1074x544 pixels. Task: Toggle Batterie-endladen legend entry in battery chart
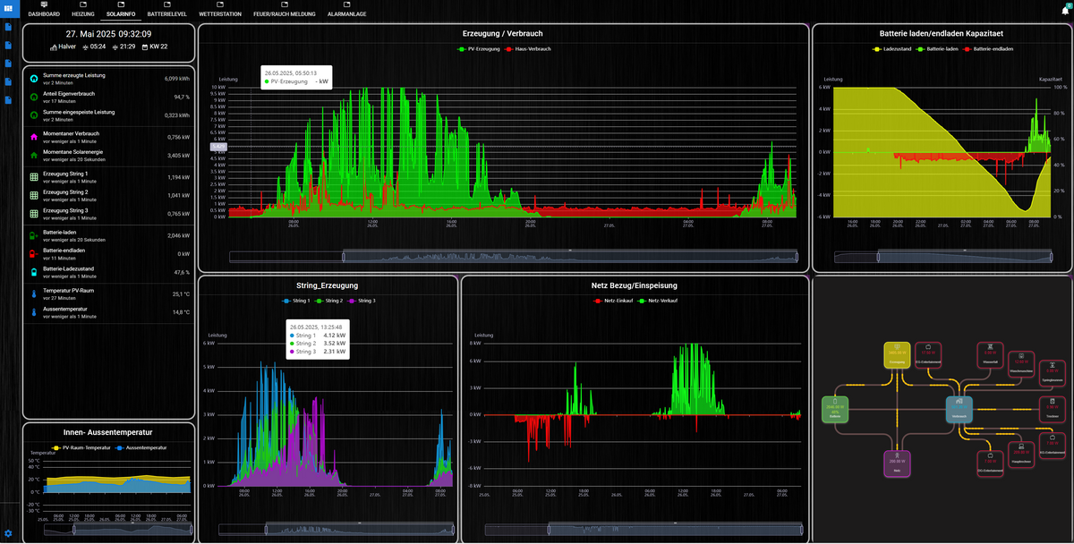pos(990,48)
